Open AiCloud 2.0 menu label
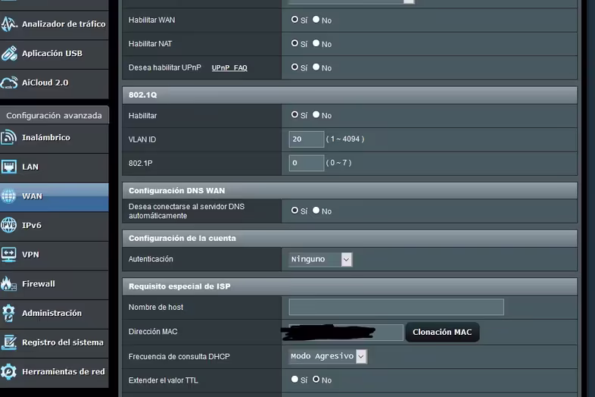The image size is (595, 397). tap(45, 83)
